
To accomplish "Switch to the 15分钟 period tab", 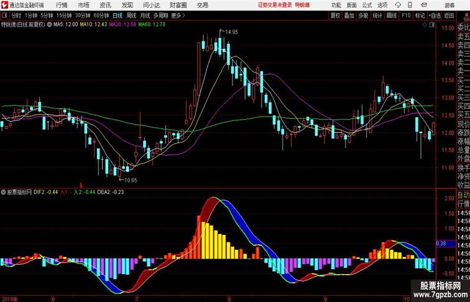I will [x=64, y=16].
